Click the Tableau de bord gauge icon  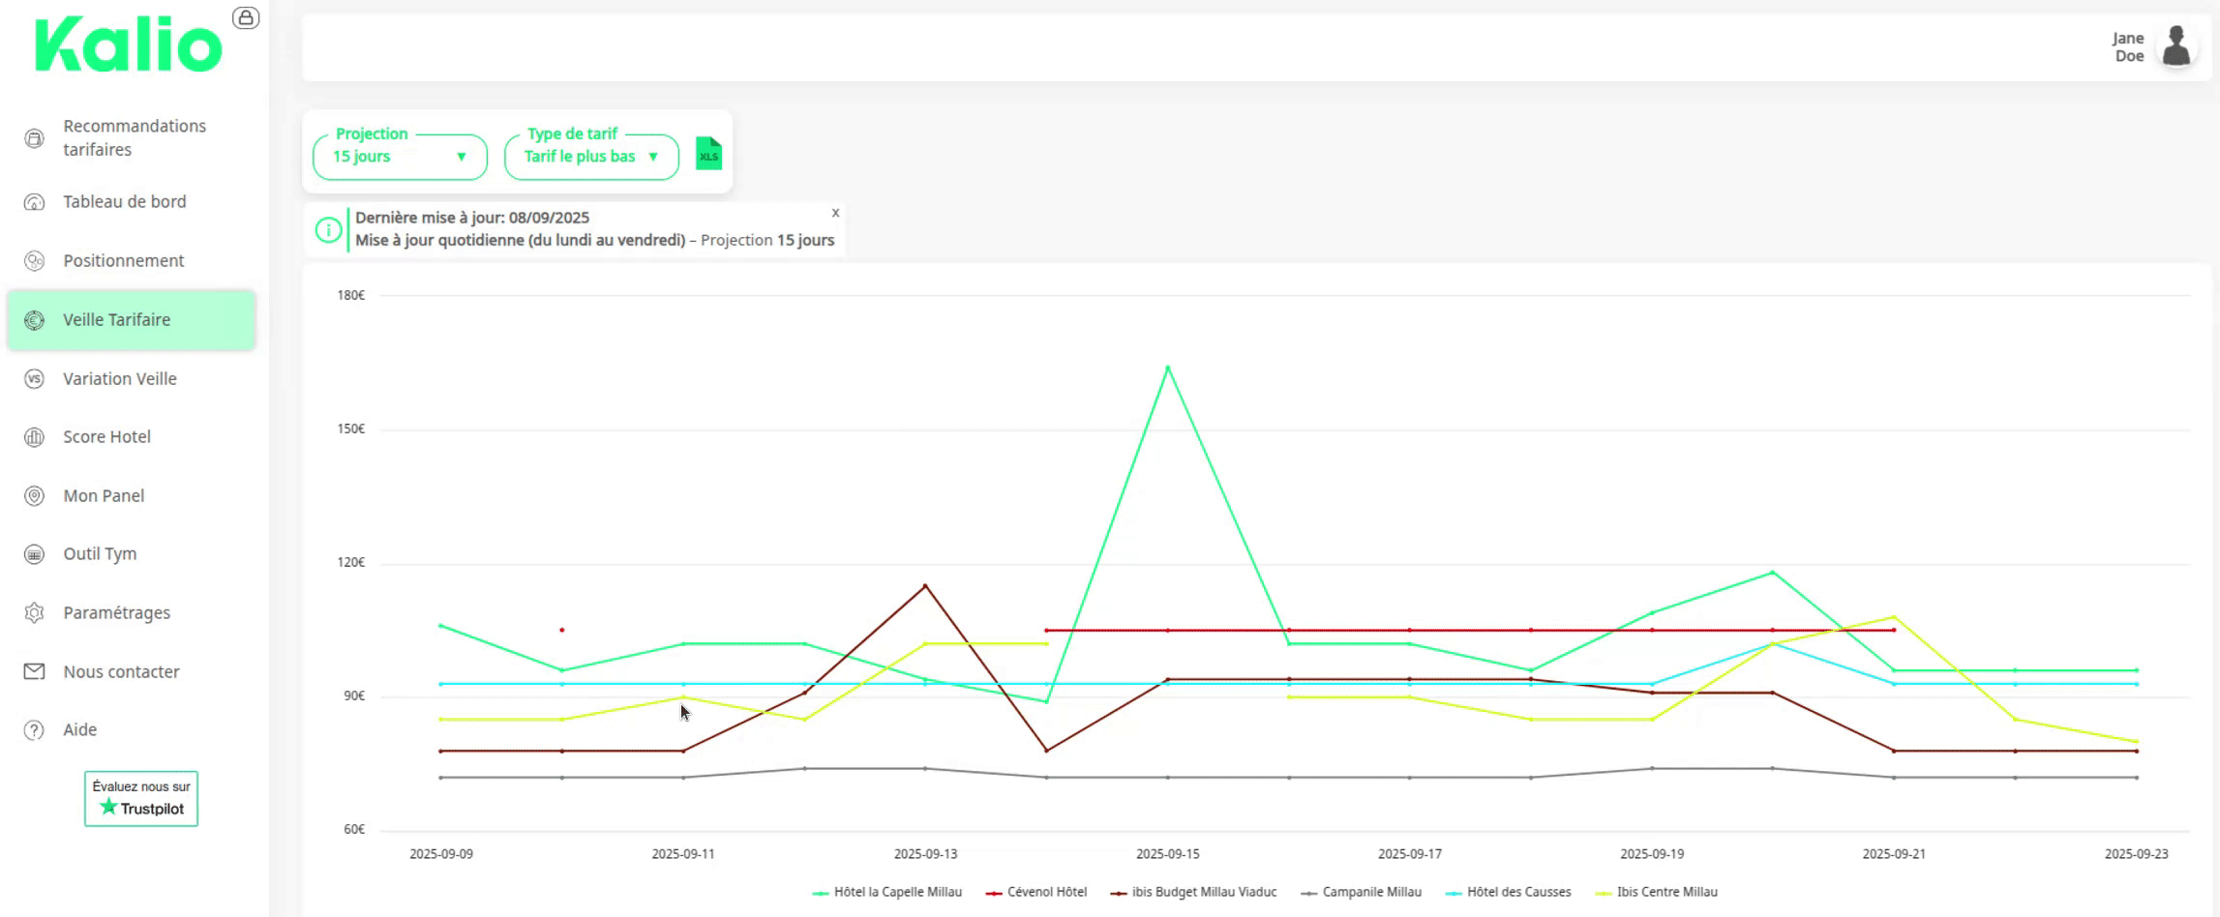click(x=34, y=202)
